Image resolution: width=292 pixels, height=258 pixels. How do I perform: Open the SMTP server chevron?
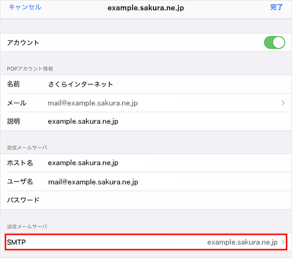(x=283, y=242)
